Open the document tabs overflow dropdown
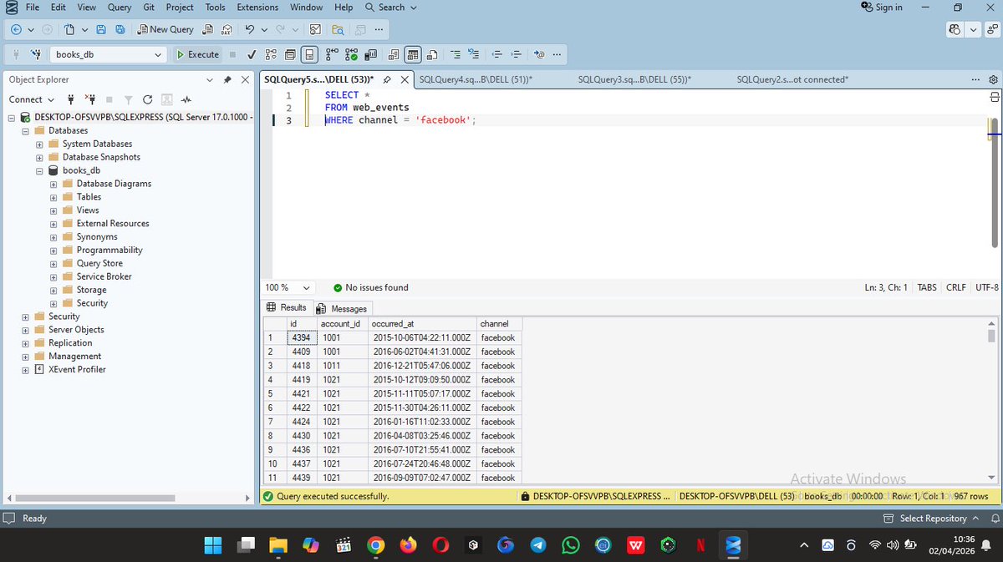This screenshot has height=562, width=1003. pyautogui.click(x=975, y=79)
